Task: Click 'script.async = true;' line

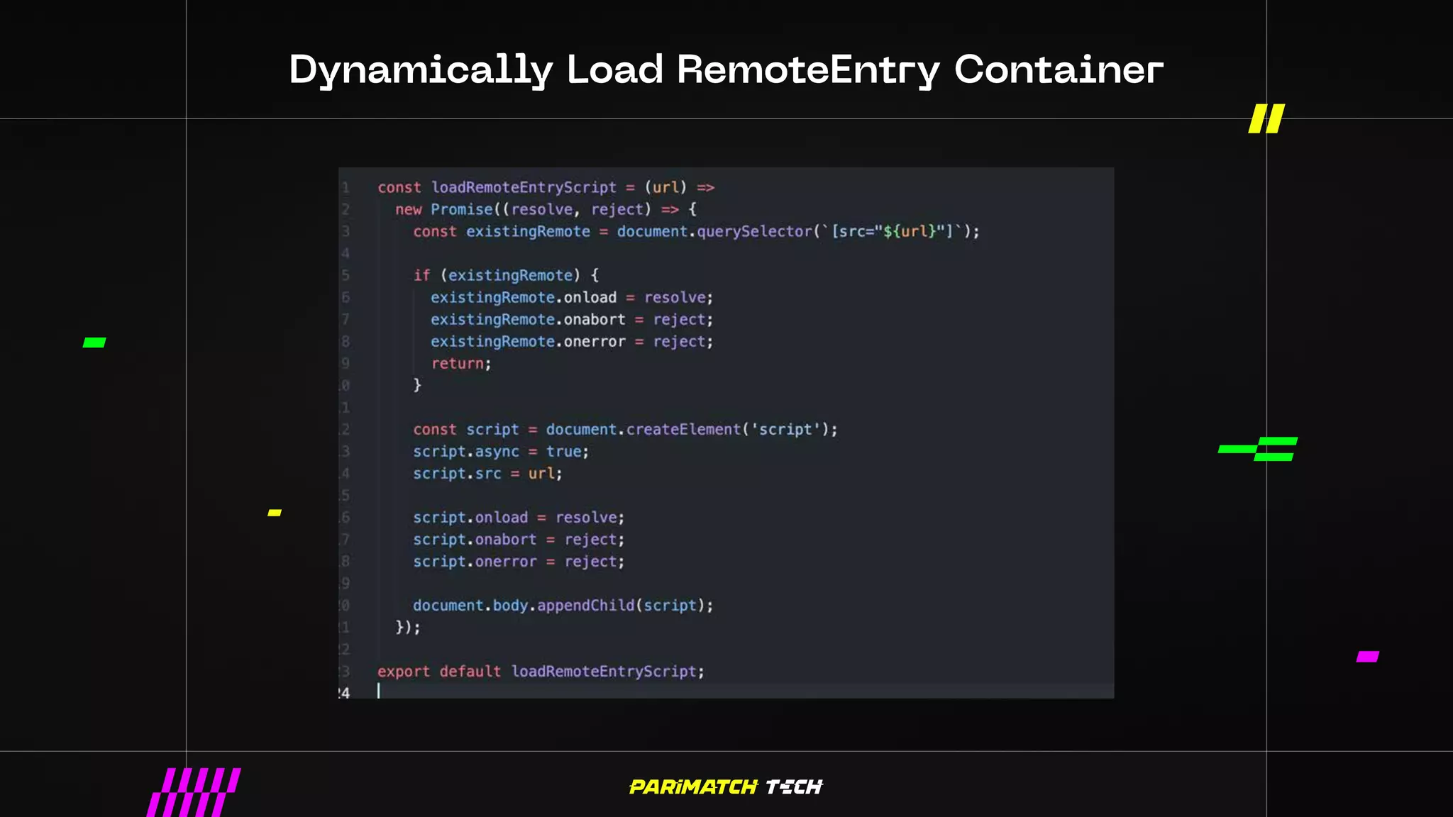Action: [501, 451]
